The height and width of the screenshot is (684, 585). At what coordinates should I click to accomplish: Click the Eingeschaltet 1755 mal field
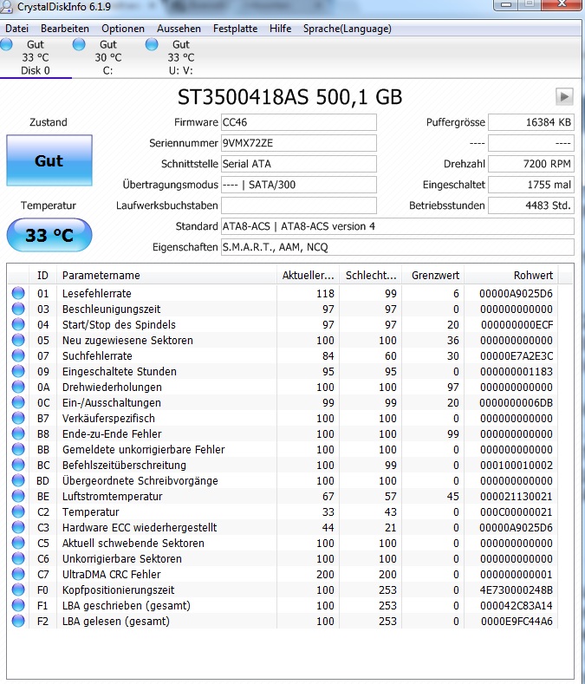click(531, 185)
